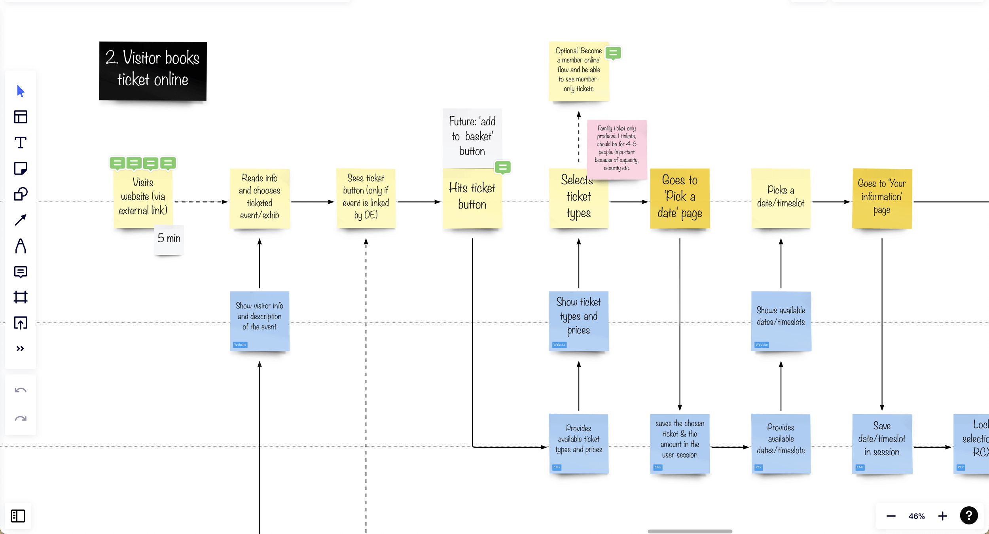Zoom in with the plus button
The height and width of the screenshot is (534, 989).
(x=943, y=516)
